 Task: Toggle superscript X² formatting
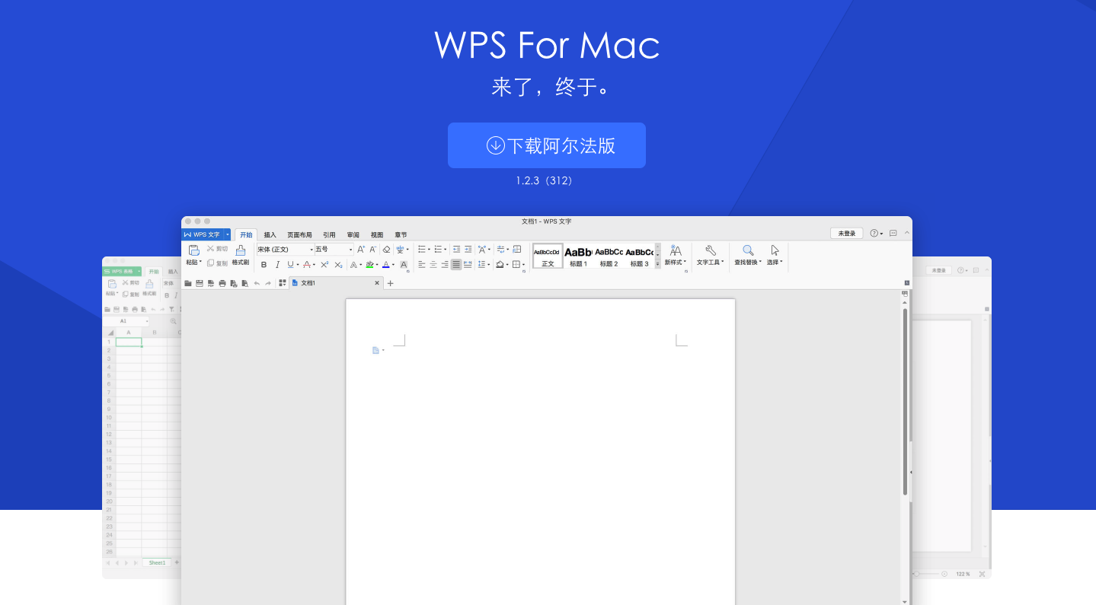click(324, 265)
